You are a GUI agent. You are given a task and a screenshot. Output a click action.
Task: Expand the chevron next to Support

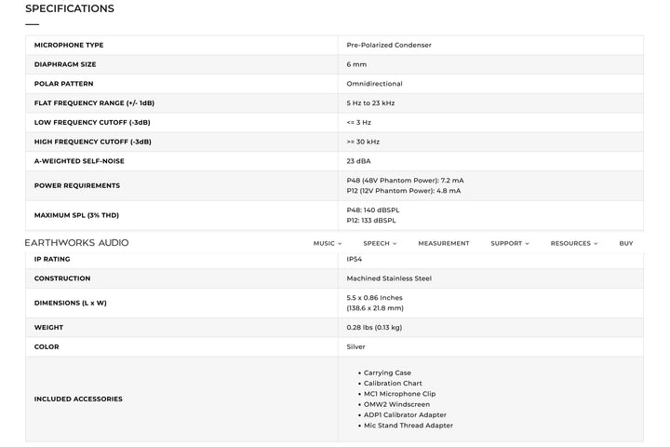(x=528, y=244)
